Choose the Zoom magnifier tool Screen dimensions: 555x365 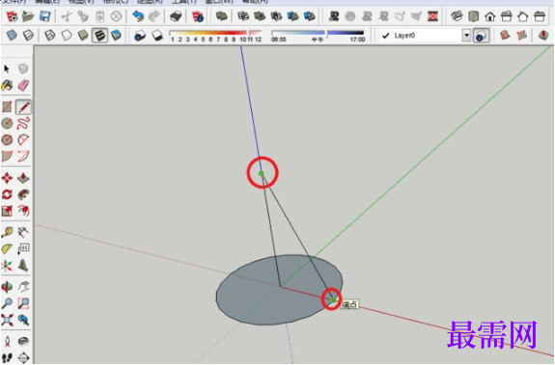click(x=7, y=302)
